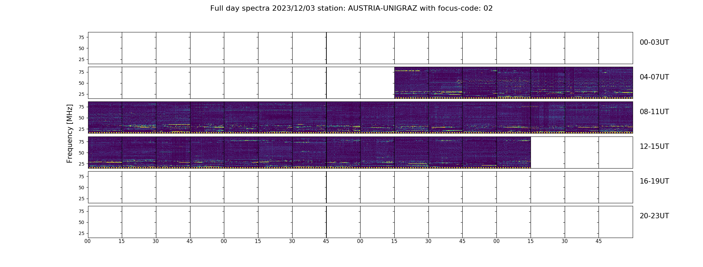
Task: Select the last colored spectrogram in the 12-15UT row
Action: click(514, 152)
